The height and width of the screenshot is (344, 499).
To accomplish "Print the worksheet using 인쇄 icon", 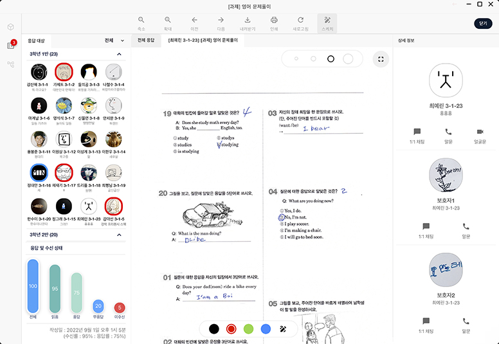I will click(x=274, y=23).
